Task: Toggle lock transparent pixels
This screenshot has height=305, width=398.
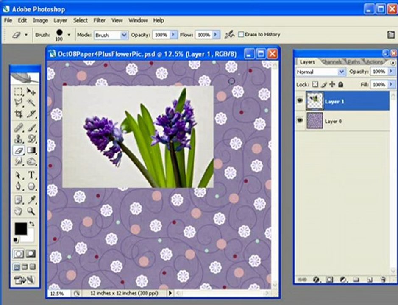Action: coord(315,84)
